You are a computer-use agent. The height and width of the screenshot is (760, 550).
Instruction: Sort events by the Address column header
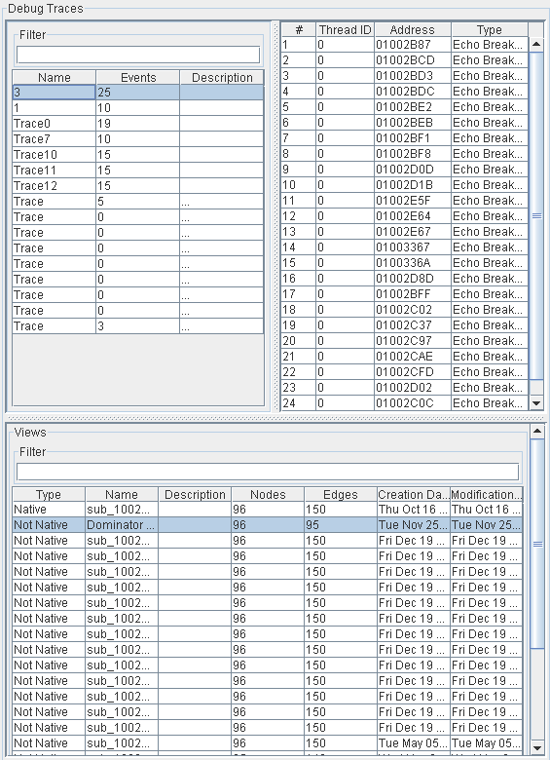[413, 29]
